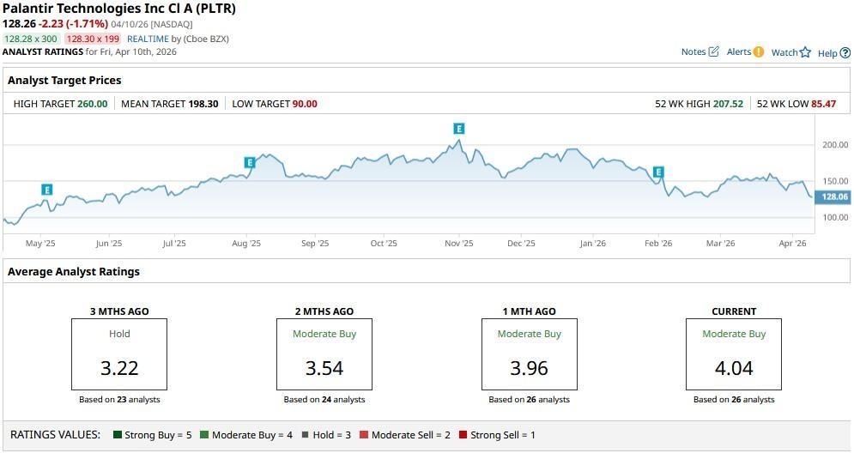Screen dimensions: 854x453
Task: Select the 2 MTHS AGO rating box 3.54
Action: click(x=324, y=353)
